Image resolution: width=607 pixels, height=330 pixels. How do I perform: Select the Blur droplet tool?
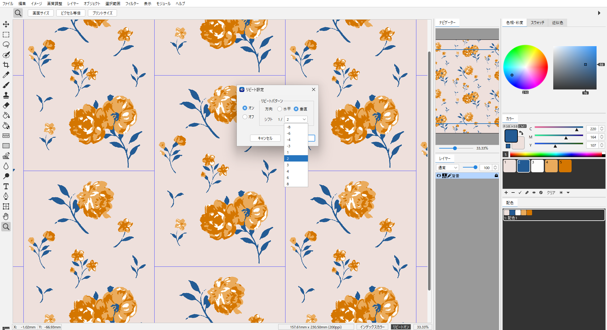[6, 166]
